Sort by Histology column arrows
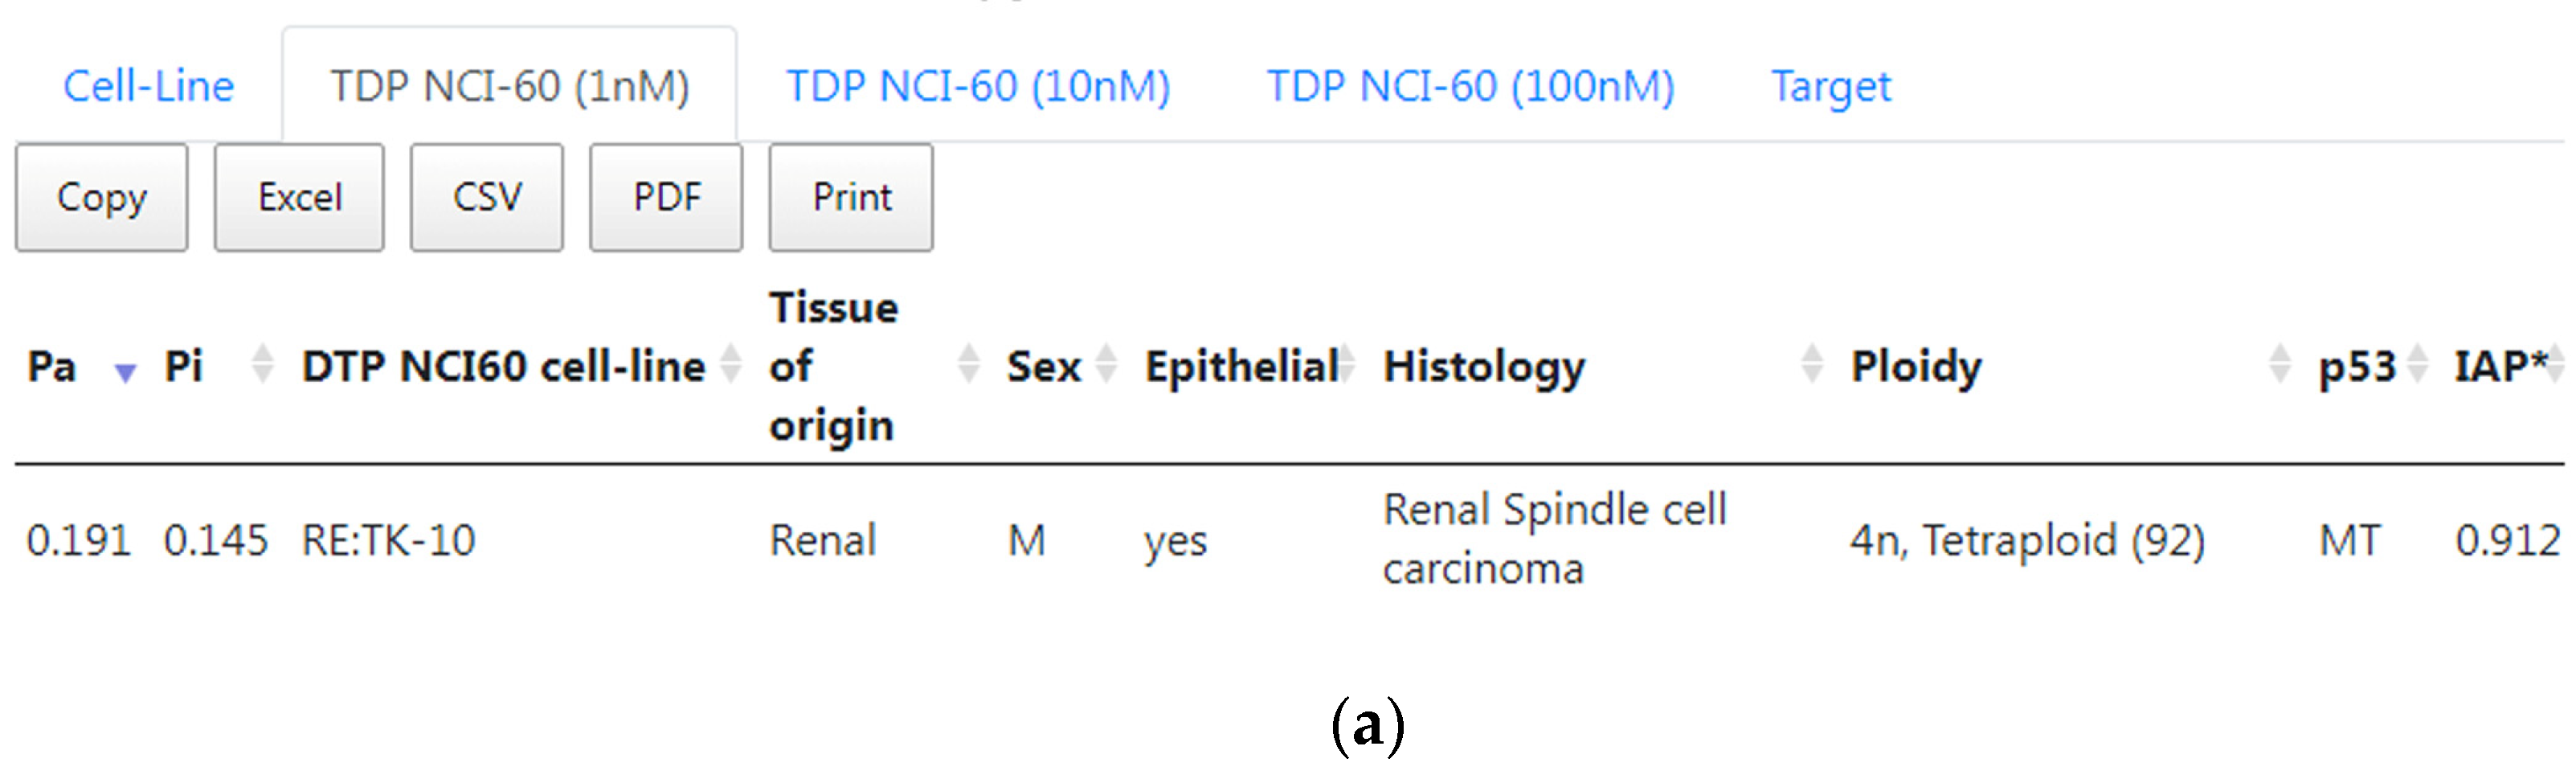Viewport: 2576px width, 775px height. 1811,364
